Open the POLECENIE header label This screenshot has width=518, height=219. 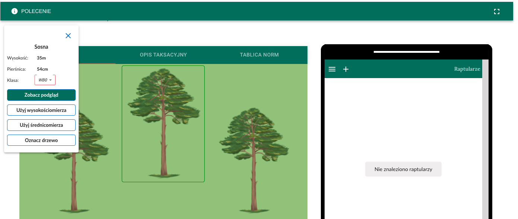[36, 11]
